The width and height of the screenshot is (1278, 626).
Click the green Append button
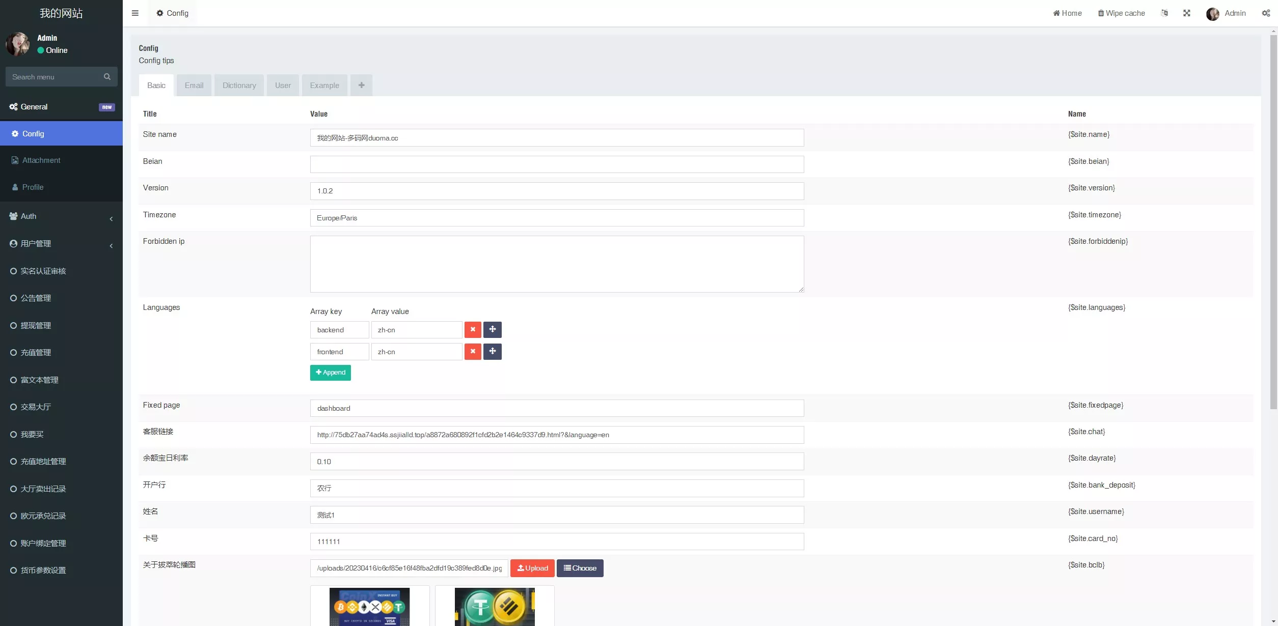click(330, 373)
